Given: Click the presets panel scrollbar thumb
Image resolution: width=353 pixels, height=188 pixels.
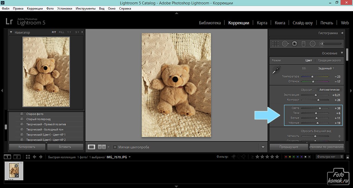Looking at the screenshot, I should (x=6, y=127).
